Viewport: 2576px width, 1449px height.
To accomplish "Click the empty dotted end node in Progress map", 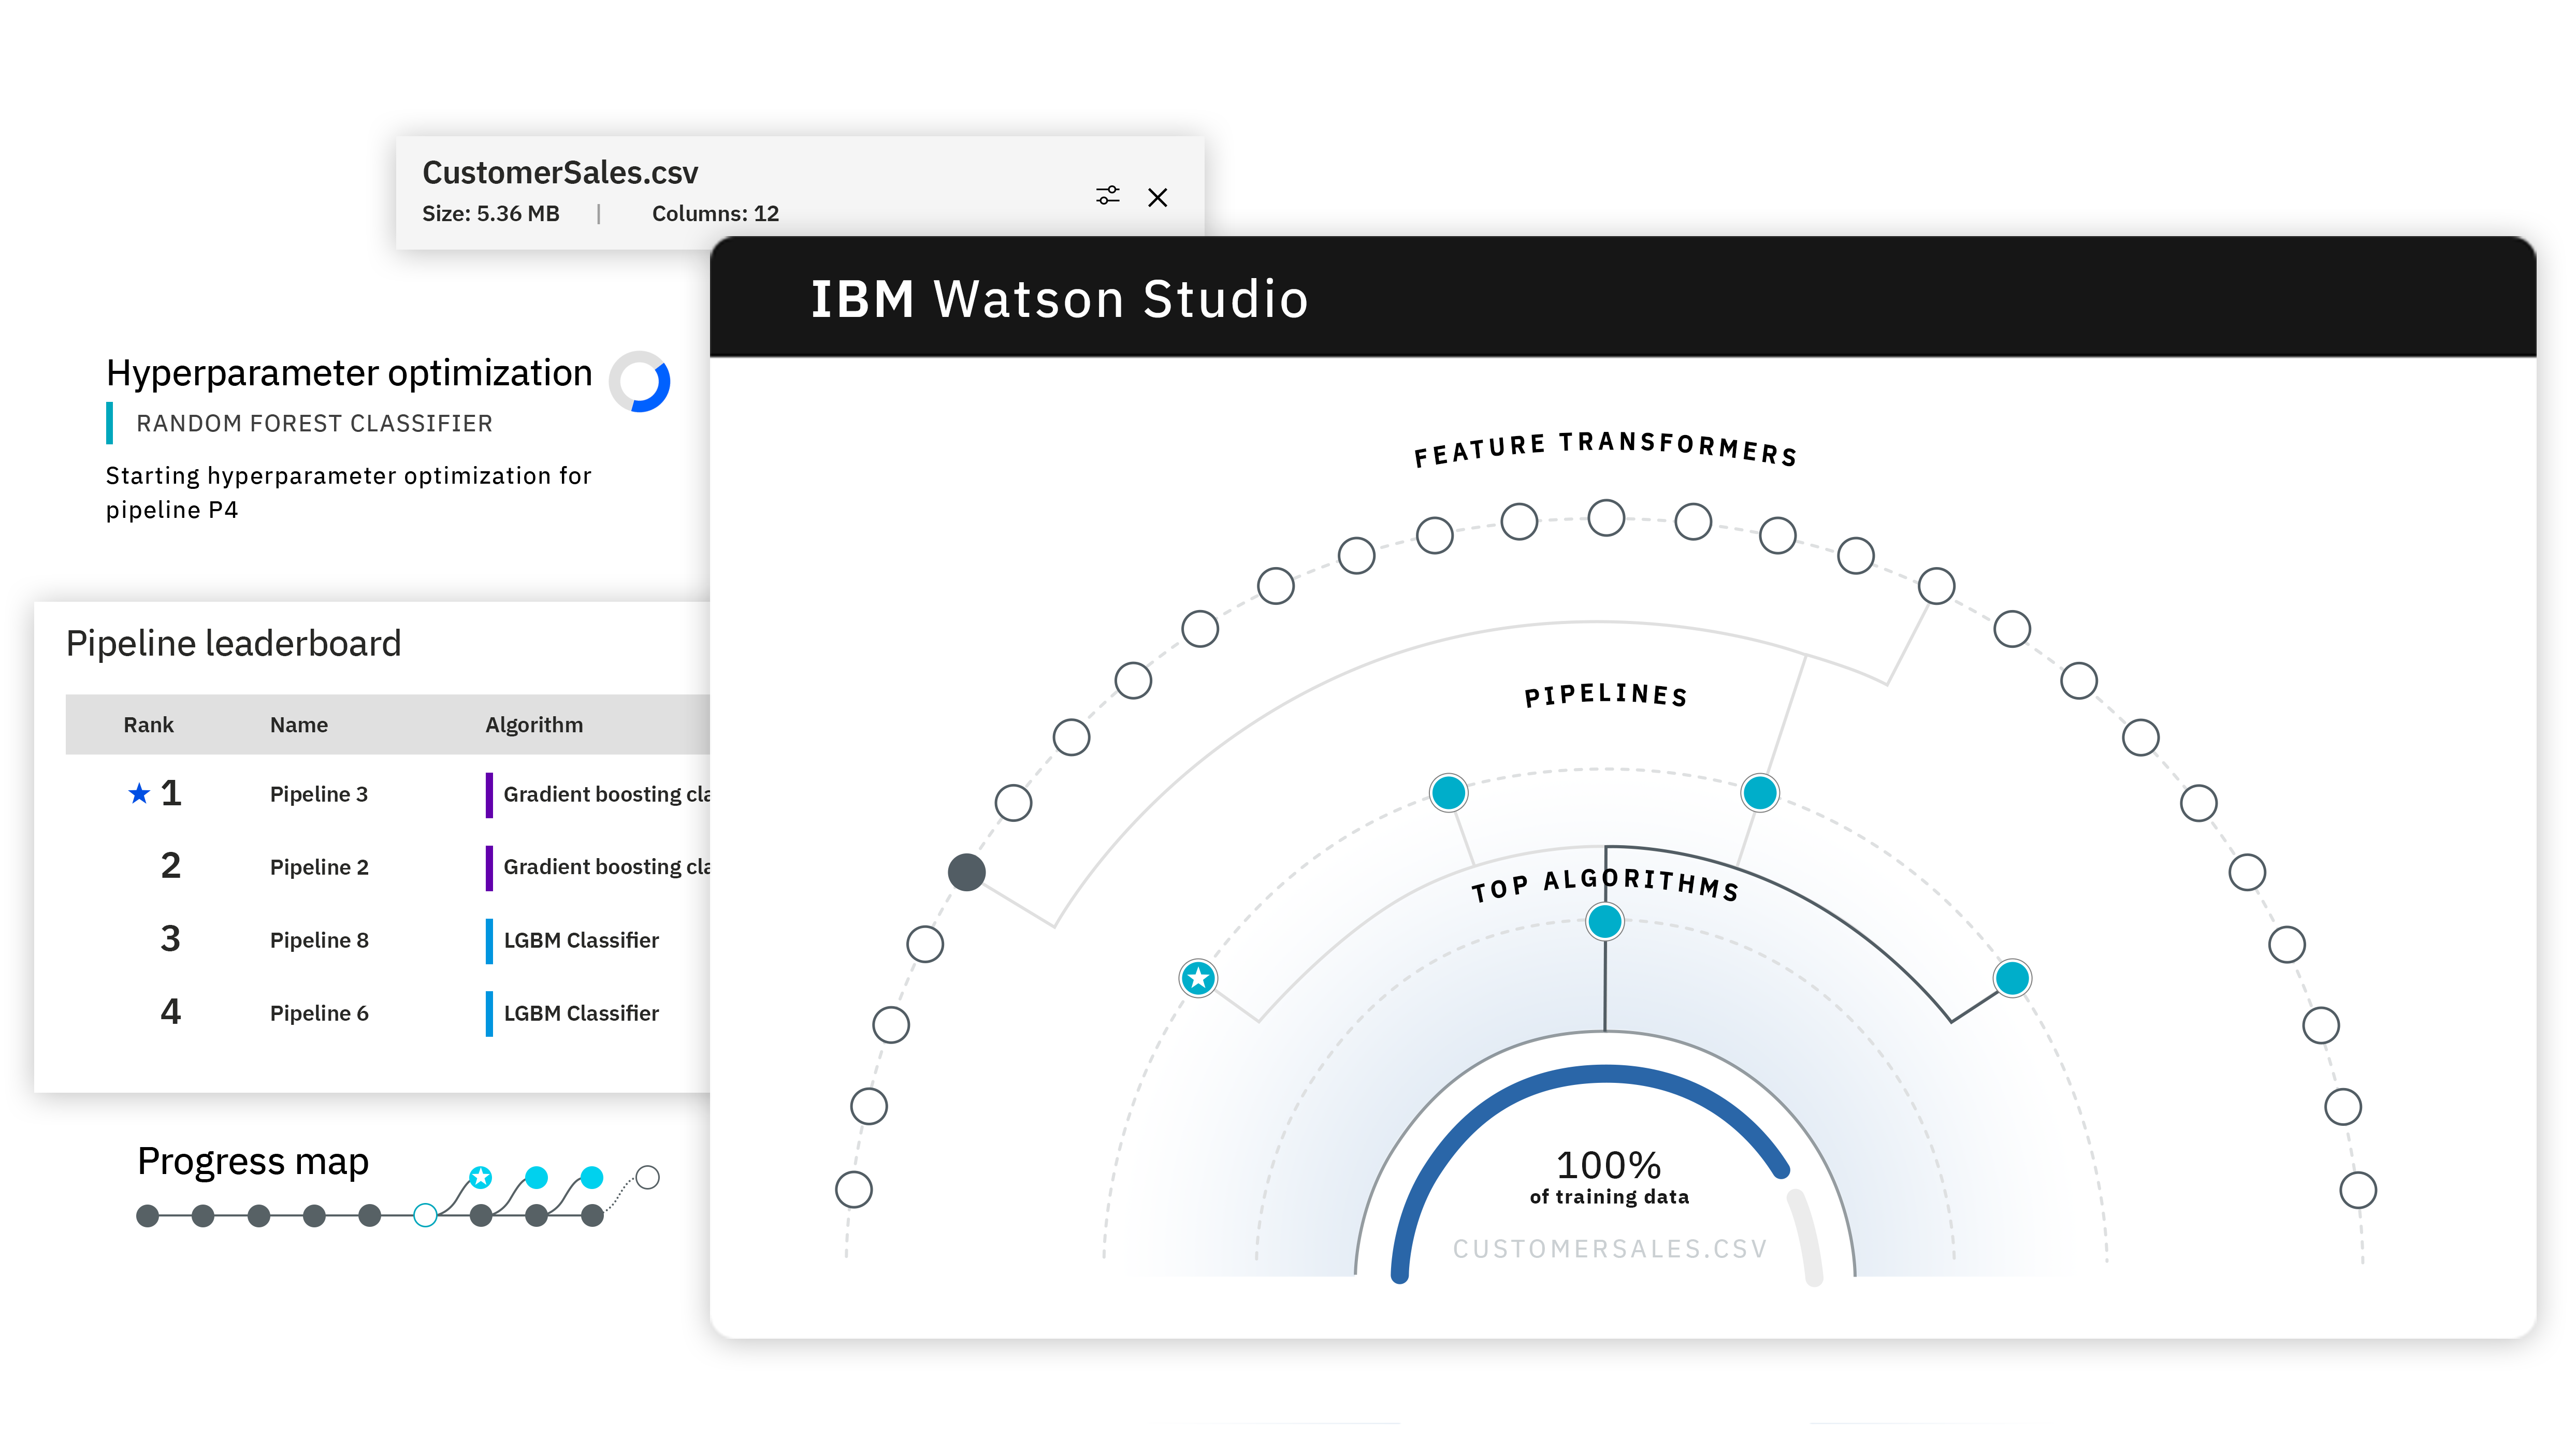I will [x=648, y=1177].
